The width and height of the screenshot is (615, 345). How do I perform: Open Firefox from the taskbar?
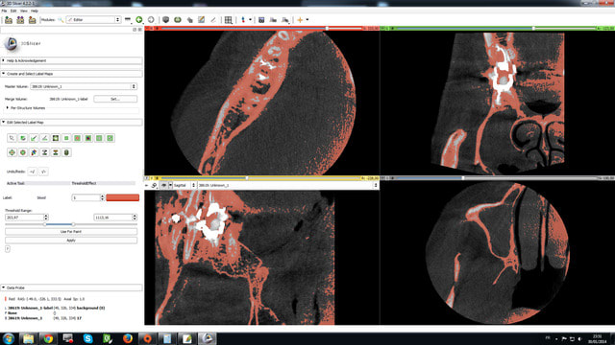(x=128, y=338)
